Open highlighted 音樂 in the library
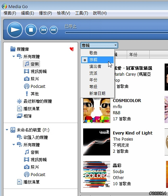 point(31,64)
